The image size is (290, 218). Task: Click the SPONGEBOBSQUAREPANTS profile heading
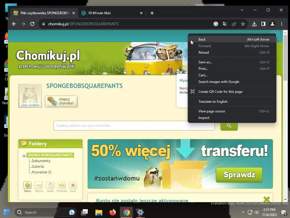84,86
